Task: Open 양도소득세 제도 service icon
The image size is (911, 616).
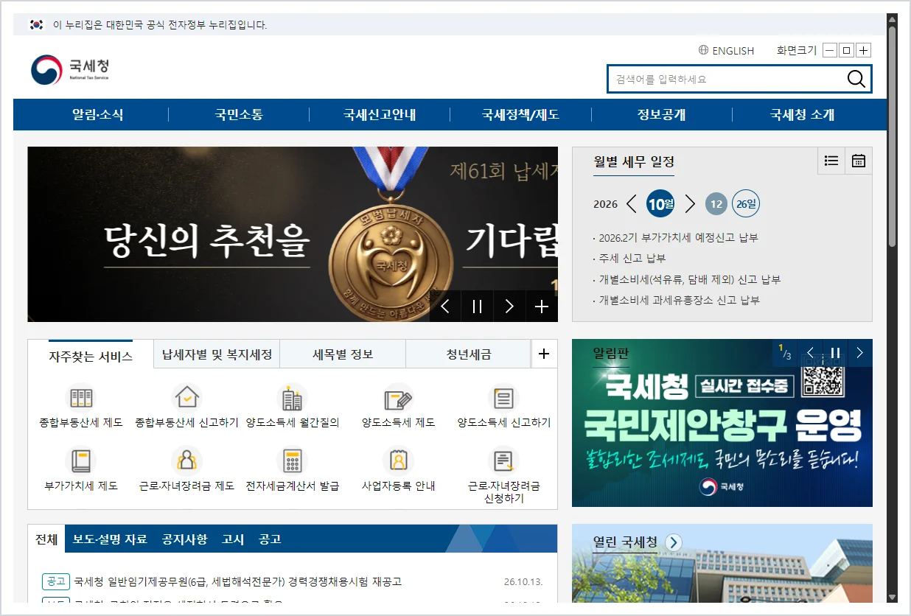Action: tap(398, 399)
